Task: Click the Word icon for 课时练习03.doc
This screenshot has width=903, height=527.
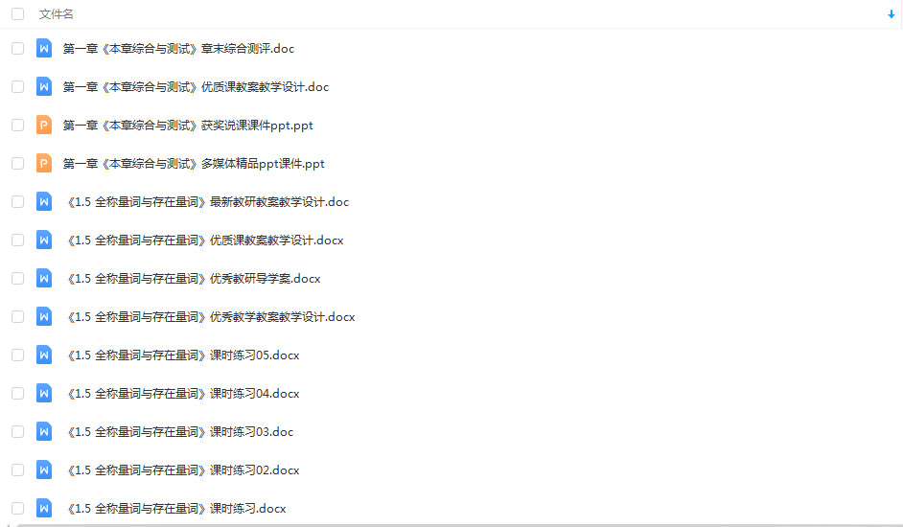Action: pyautogui.click(x=44, y=431)
